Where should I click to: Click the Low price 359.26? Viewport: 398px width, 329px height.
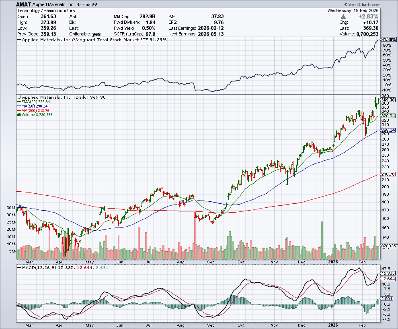(x=49, y=28)
